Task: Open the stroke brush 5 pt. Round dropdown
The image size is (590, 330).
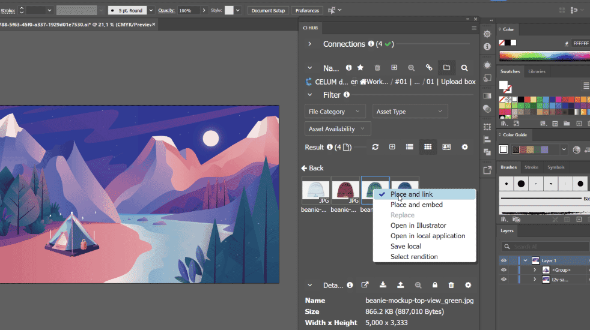Action: point(151,11)
